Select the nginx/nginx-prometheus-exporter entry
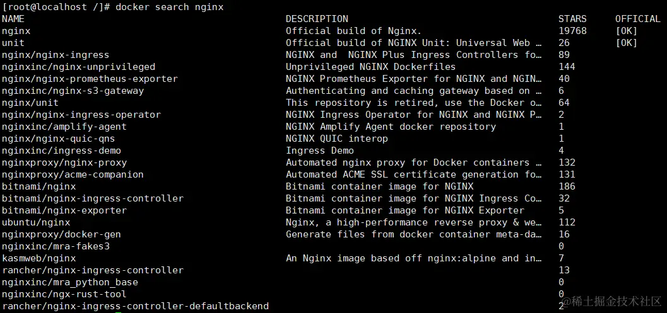Viewport: 667px width, 313px height. coord(90,79)
